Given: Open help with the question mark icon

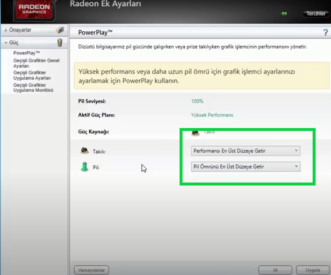Looking at the screenshot, I should tap(325, 32).
